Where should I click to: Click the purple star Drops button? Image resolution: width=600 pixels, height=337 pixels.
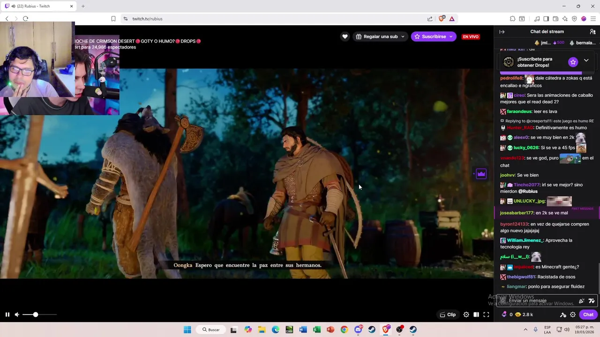(x=573, y=62)
